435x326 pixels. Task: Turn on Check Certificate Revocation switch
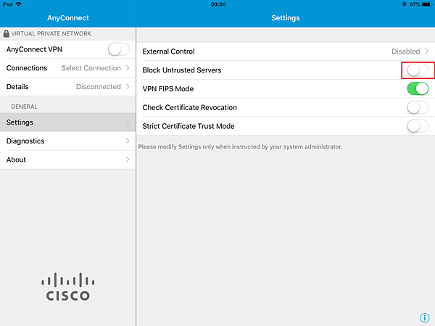pyautogui.click(x=418, y=107)
